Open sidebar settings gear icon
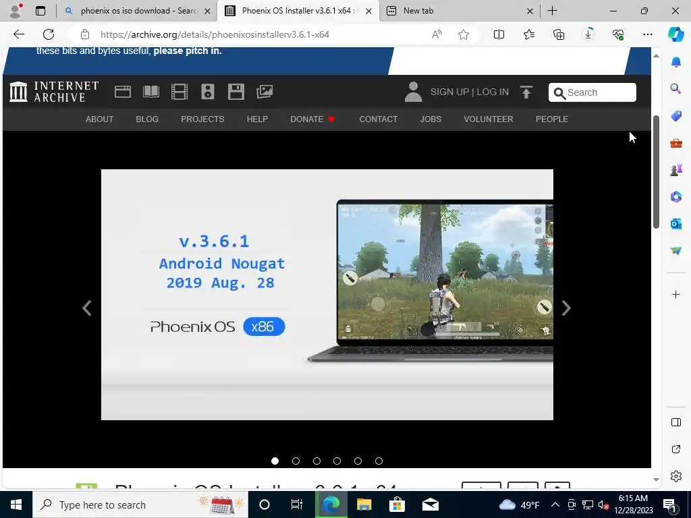Screen dimensions: 691x518 (x=676, y=476)
